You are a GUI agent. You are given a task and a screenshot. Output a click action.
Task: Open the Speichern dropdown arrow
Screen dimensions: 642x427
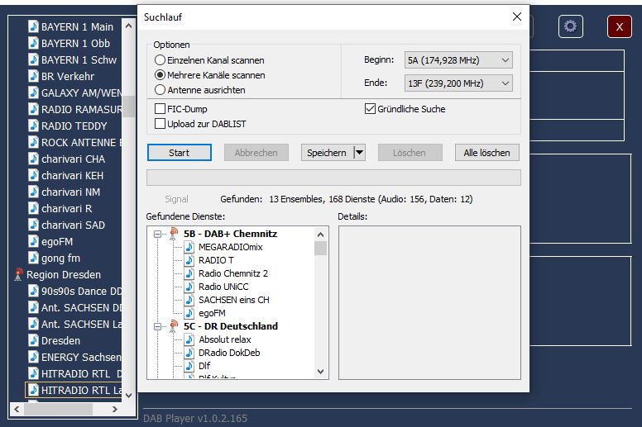click(358, 153)
